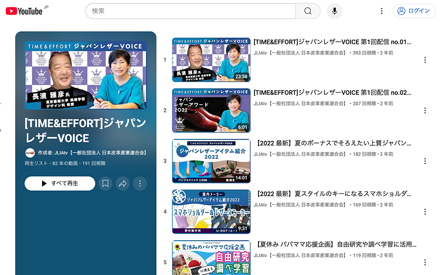Open more menu for video no.01
The height and width of the screenshot is (275, 440).
(x=425, y=60)
